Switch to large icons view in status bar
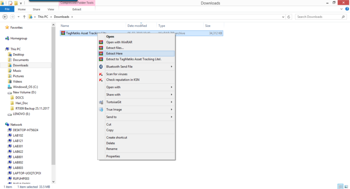Screen dimensions: 350x189 346,187
